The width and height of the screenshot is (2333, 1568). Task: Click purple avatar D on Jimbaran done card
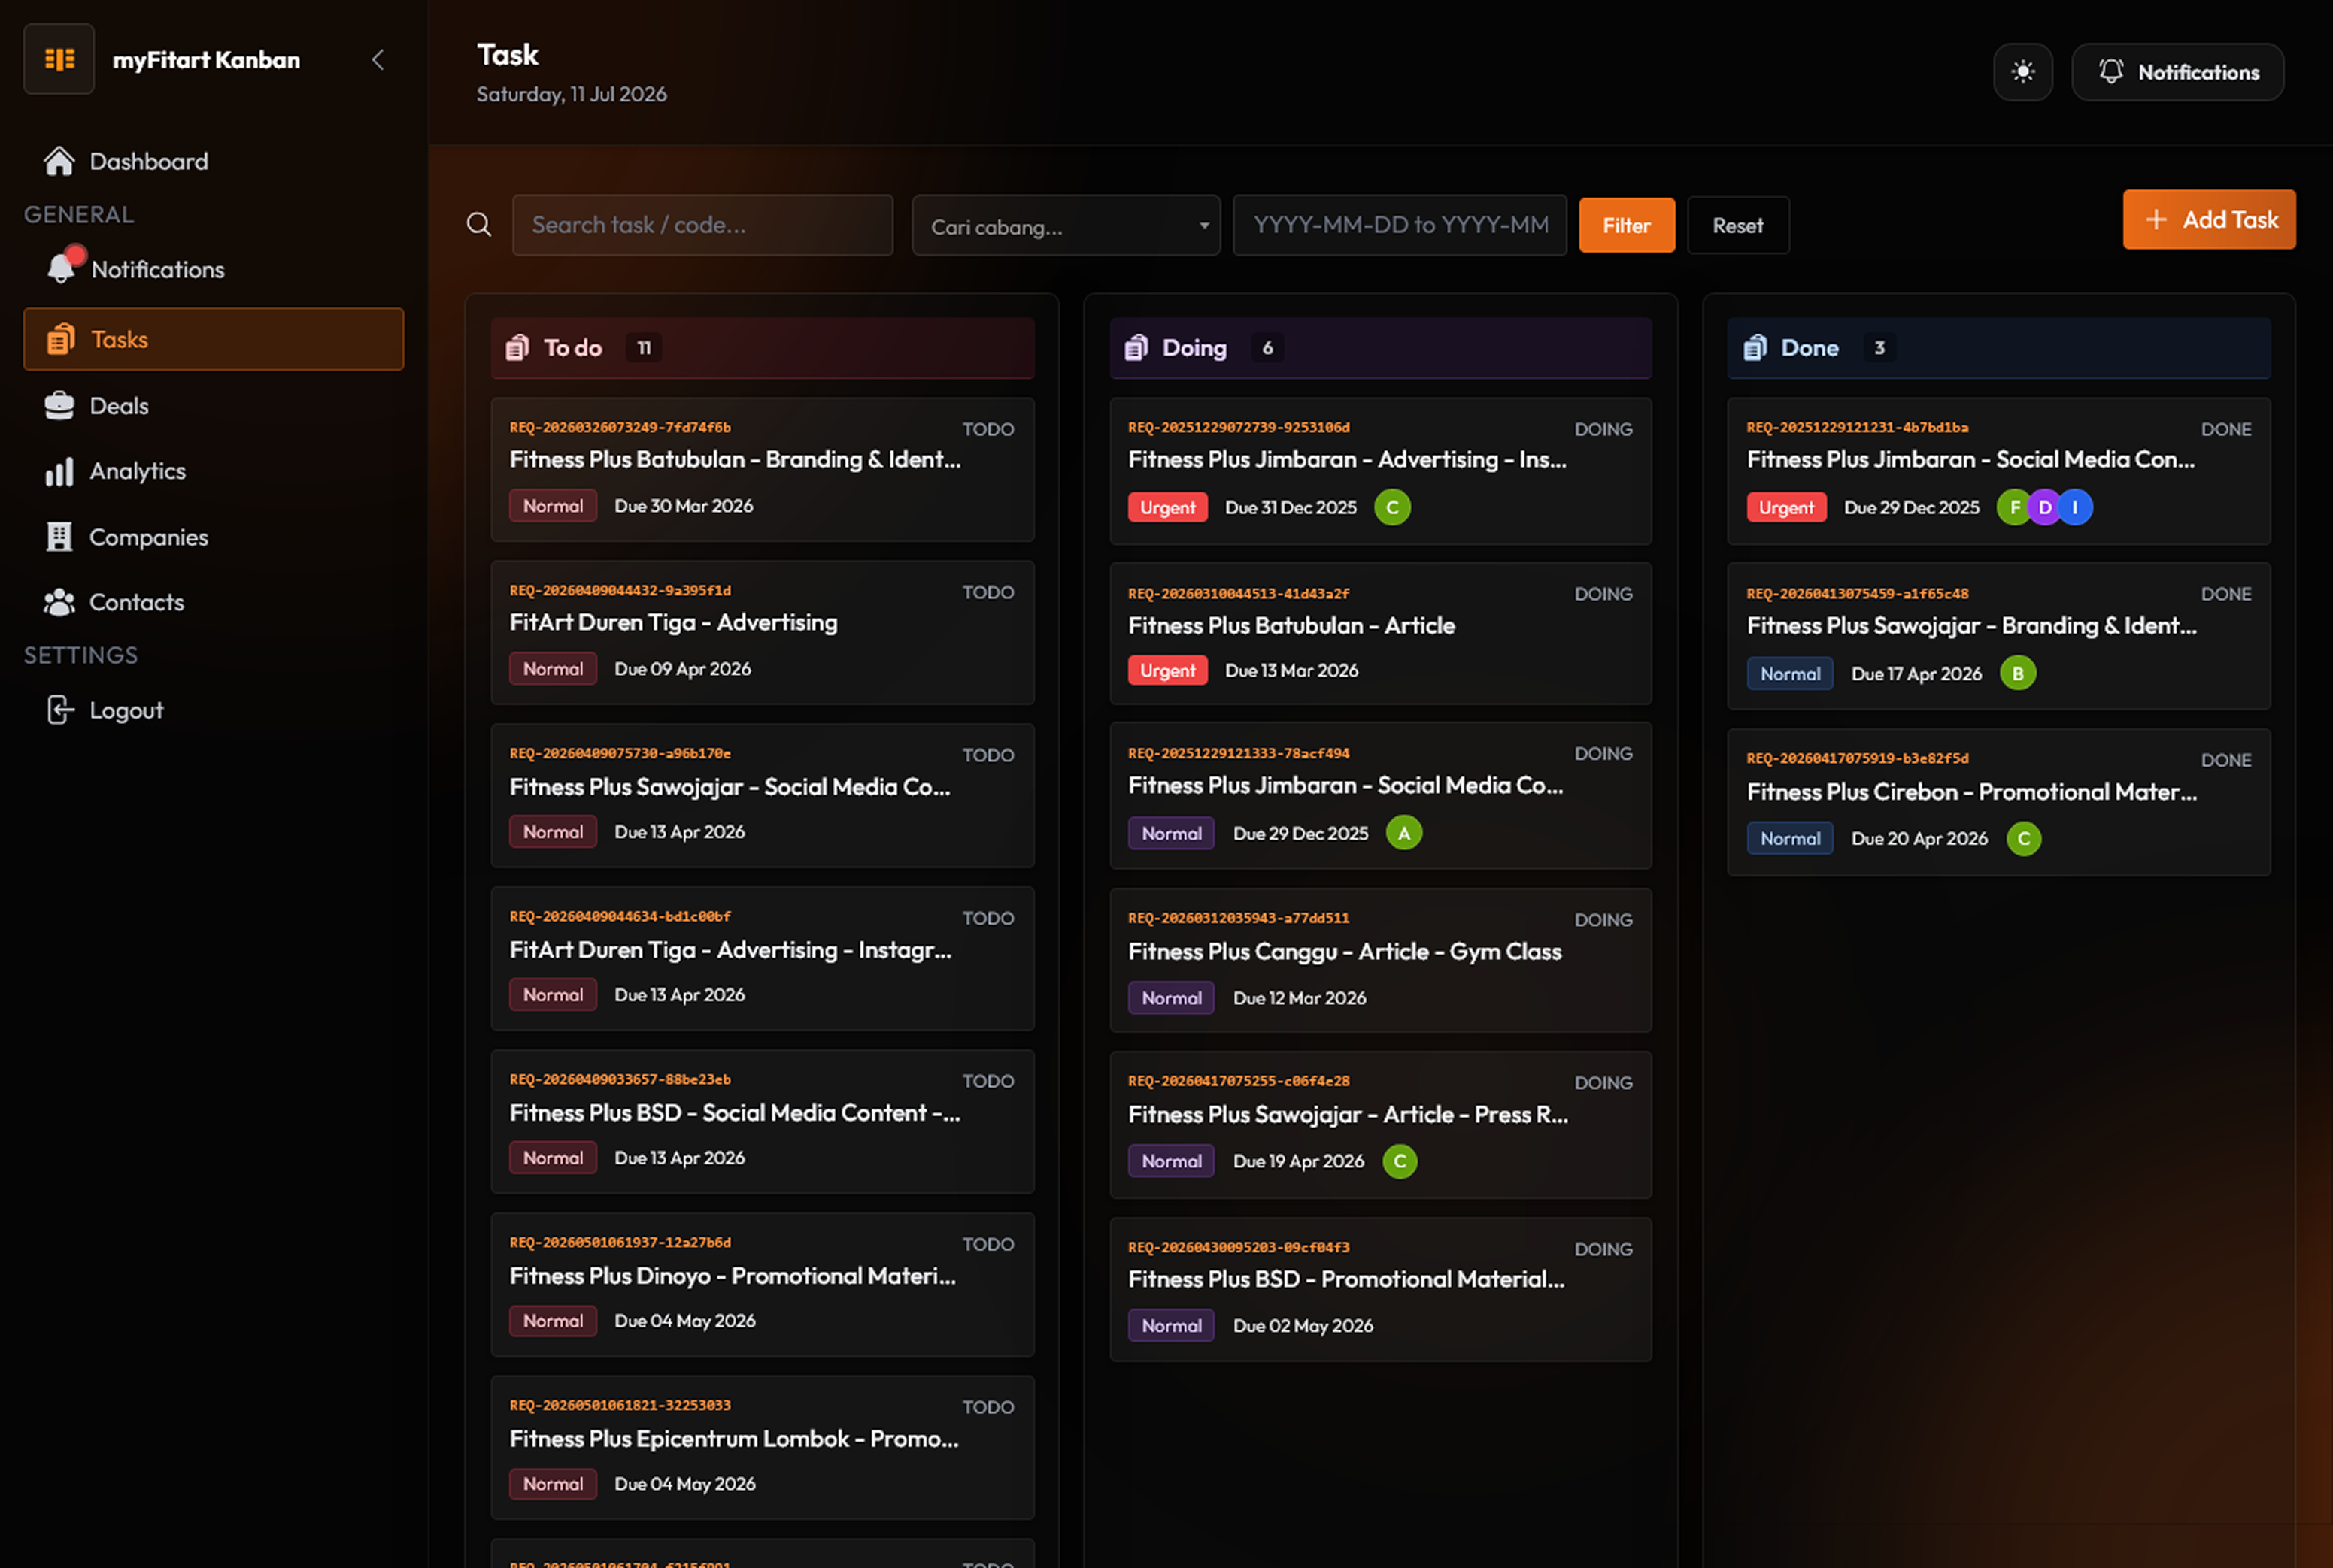point(2045,507)
